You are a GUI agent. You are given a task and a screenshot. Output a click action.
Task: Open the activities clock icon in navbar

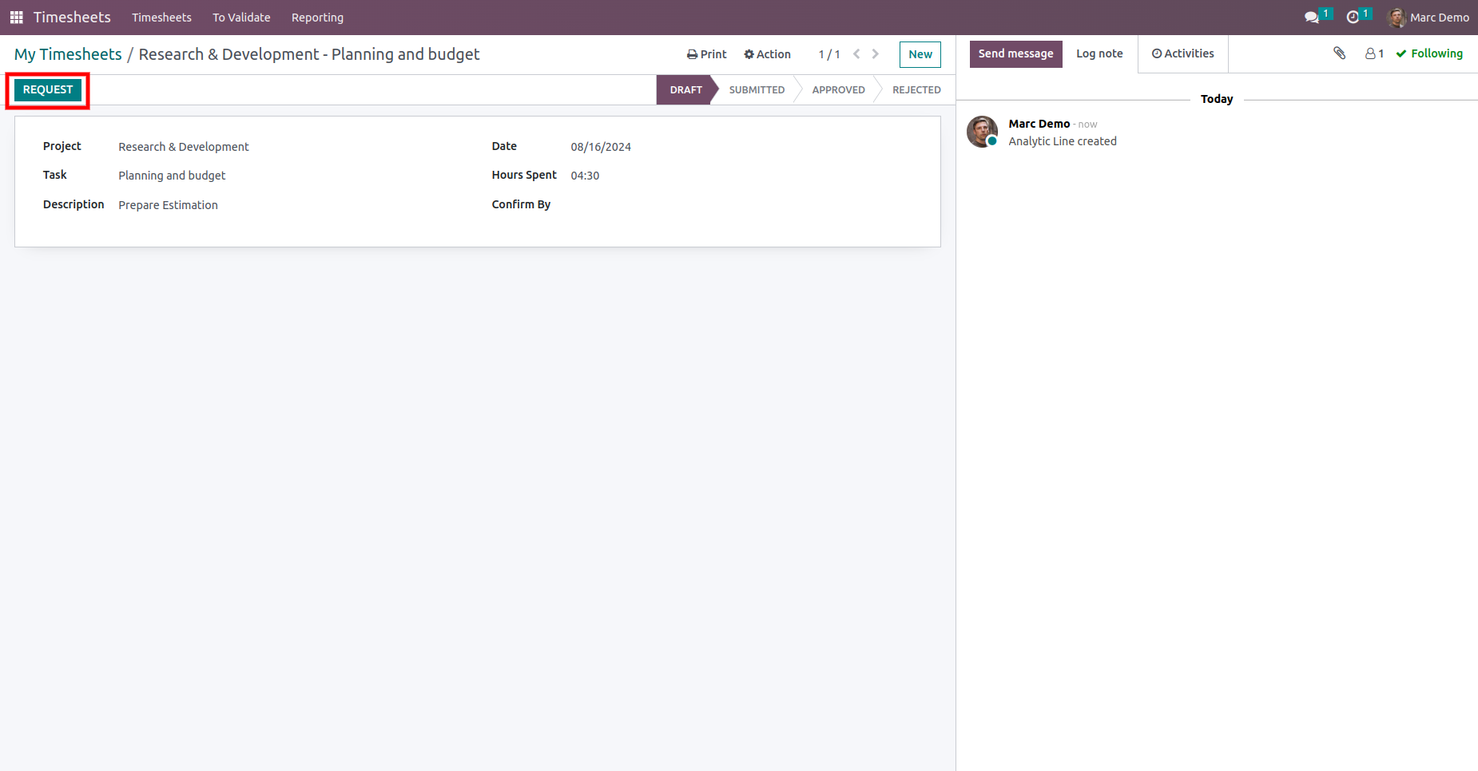click(x=1353, y=17)
